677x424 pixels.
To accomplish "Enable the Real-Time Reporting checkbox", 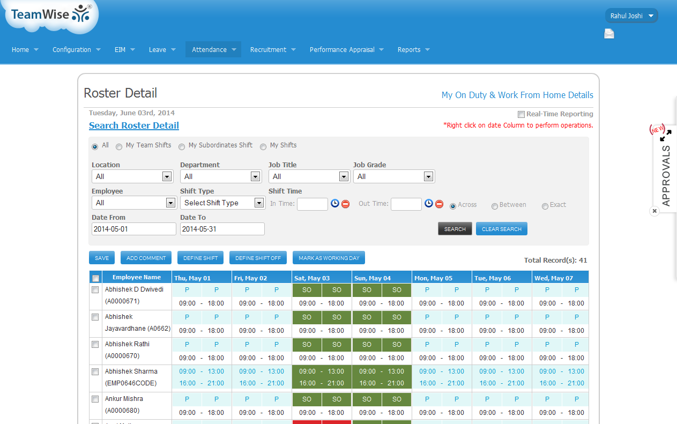I will [521, 114].
